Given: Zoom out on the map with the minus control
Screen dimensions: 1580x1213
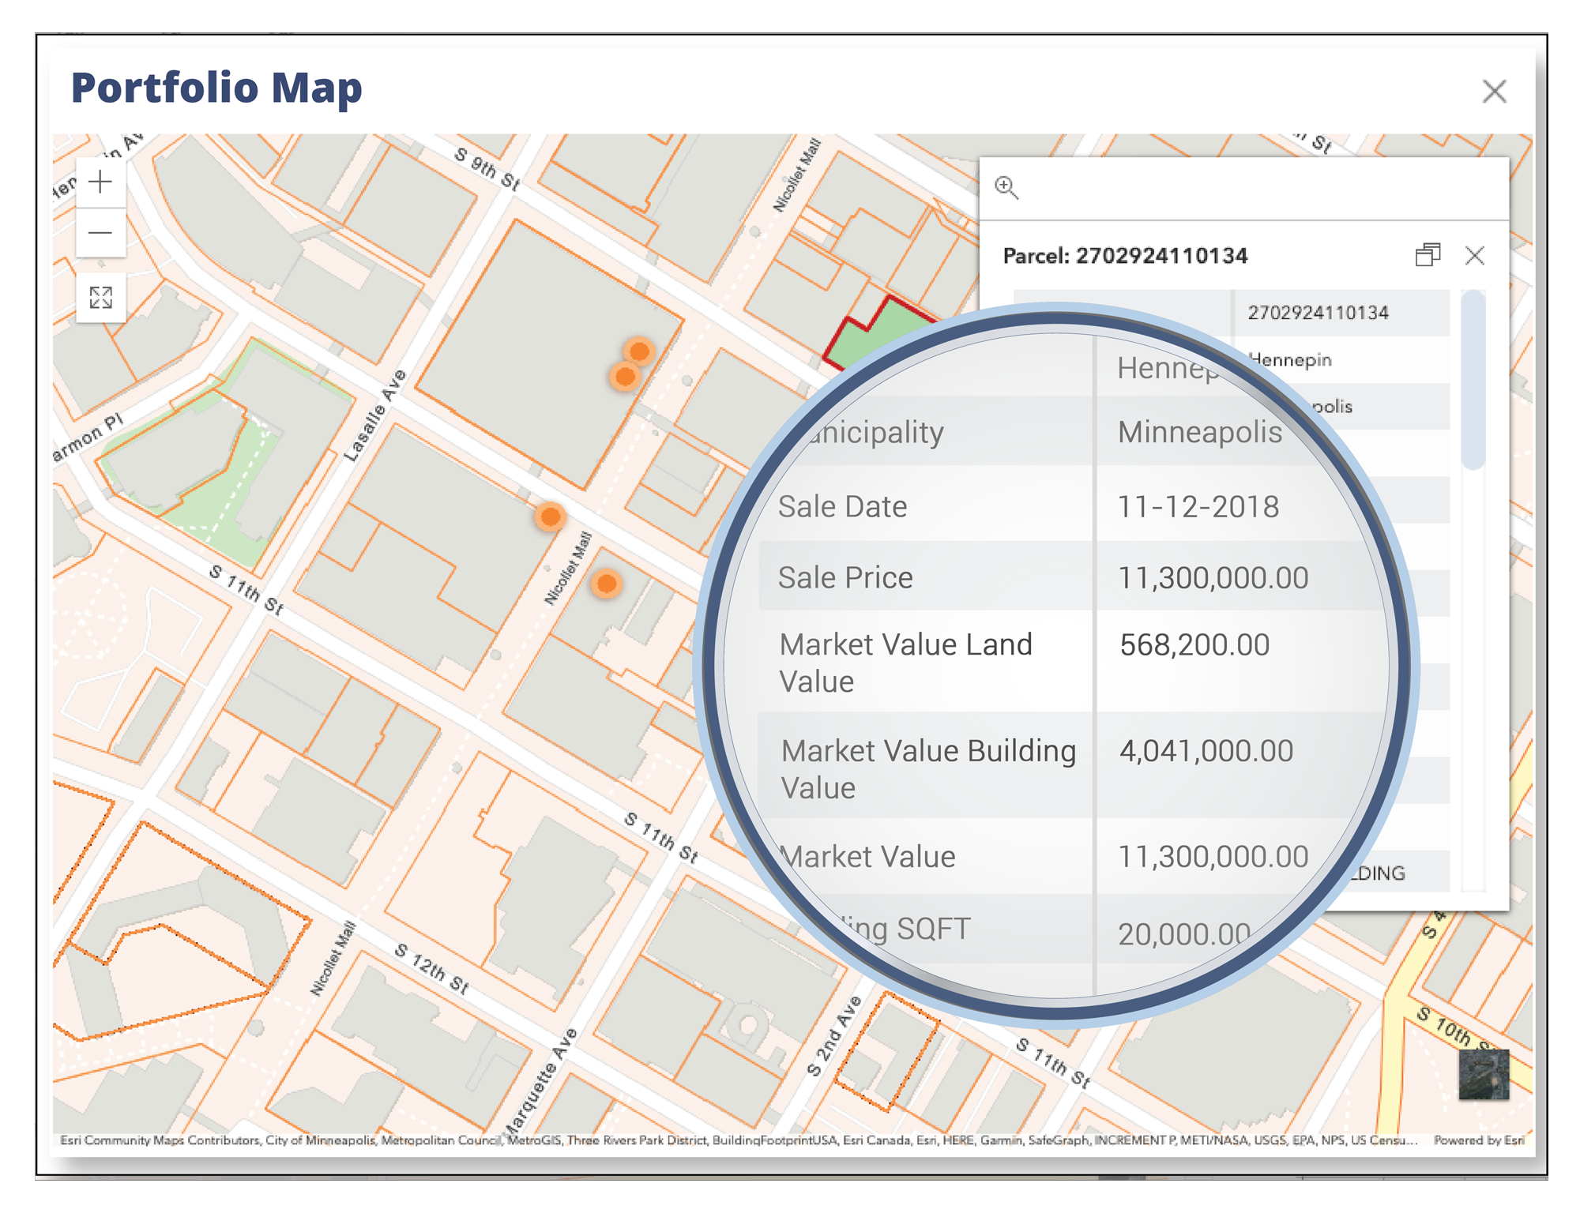Looking at the screenshot, I should pyautogui.click(x=101, y=233).
